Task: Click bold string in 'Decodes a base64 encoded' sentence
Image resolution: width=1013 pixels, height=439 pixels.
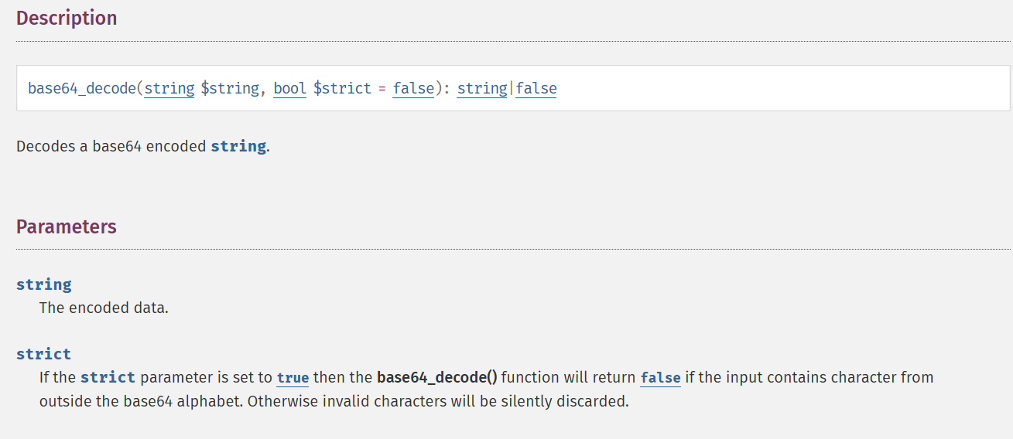Action: 238,146
